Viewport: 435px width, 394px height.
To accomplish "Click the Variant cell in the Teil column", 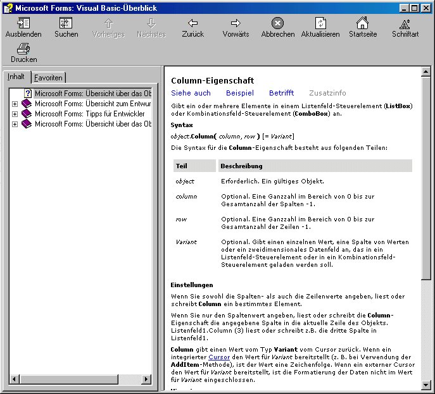I will pyautogui.click(x=186, y=242).
